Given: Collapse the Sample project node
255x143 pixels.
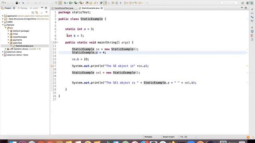Looking at the screenshot, I should [3, 25].
